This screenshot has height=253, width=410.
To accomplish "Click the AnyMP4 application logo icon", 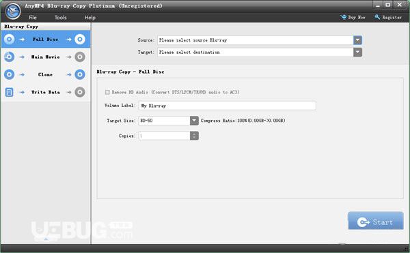I will coord(13,11).
